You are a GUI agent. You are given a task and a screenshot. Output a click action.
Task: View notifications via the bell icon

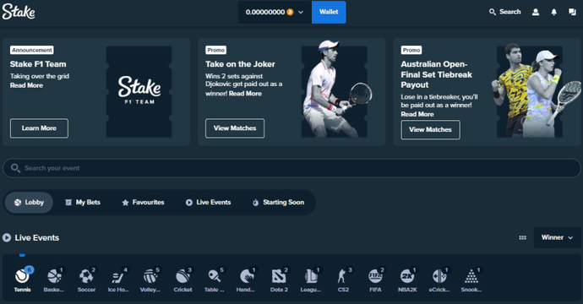553,12
